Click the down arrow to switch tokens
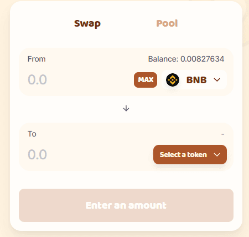This screenshot has width=249, height=237. [126, 108]
